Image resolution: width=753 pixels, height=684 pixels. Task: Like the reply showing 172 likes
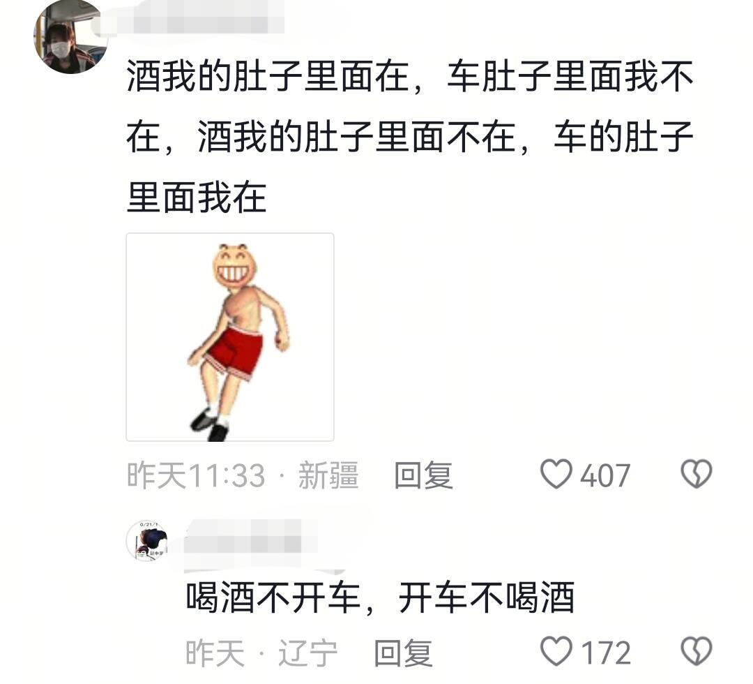(x=556, y=651)
